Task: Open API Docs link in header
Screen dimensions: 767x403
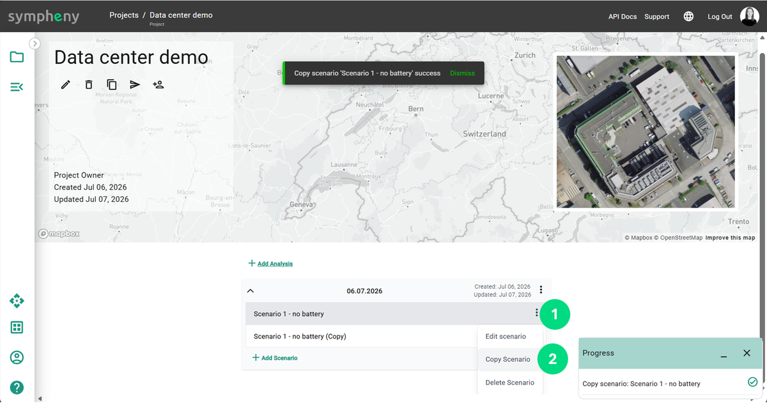Action: (x=623, y=17)
